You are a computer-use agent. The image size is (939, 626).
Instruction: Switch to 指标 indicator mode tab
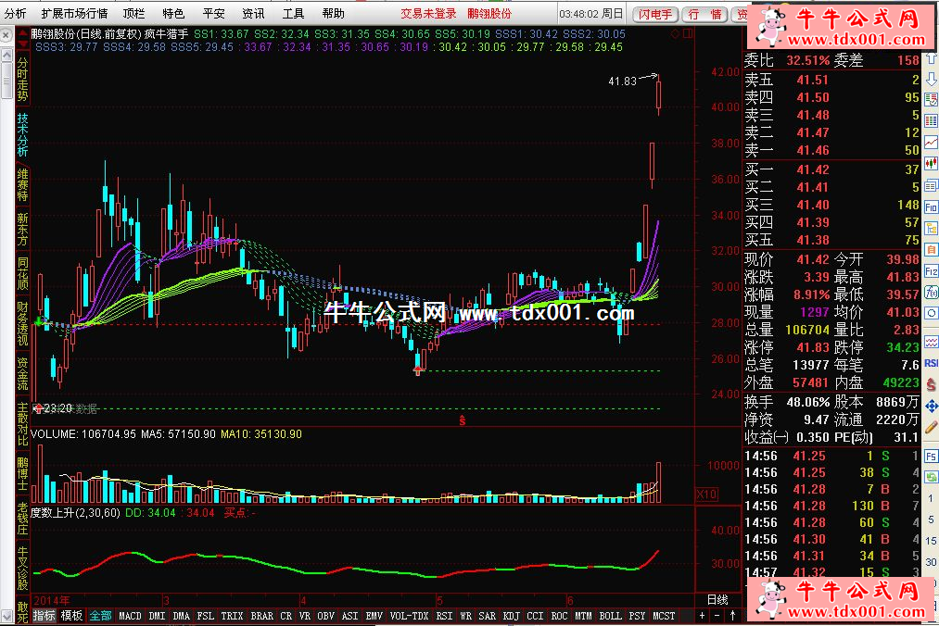[x=44, y=616]
